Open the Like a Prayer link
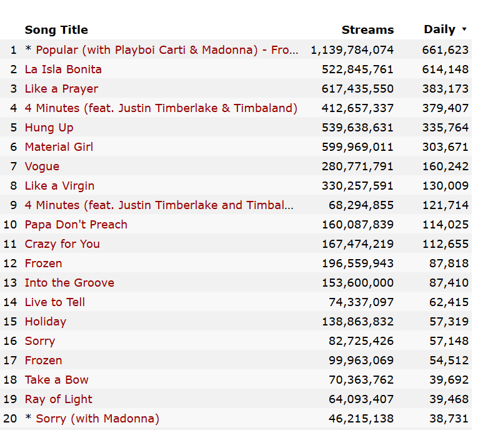This screenshot has width=488, height=430. click(61, 88)
